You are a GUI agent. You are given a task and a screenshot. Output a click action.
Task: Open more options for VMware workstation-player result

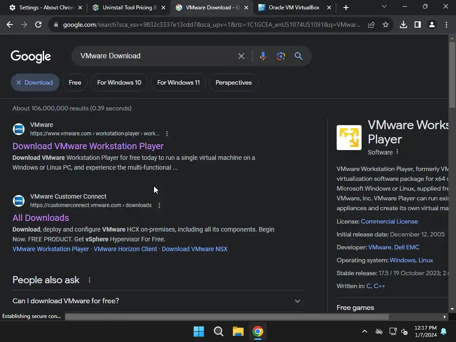pos(167,134)
